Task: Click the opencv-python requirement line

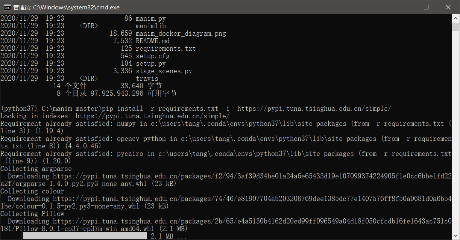Action: [x=226, y=142]
